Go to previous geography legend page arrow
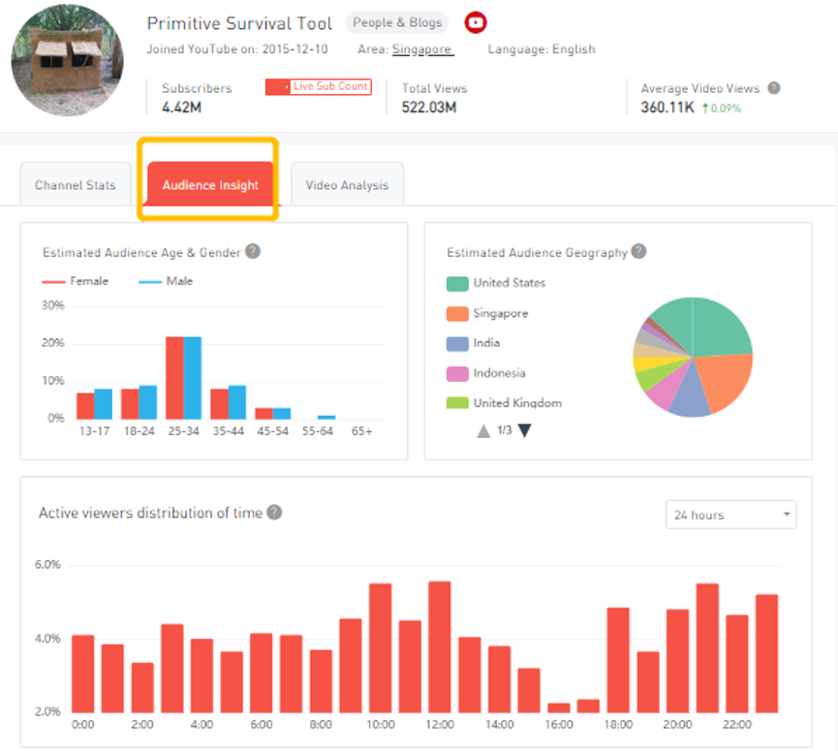838x751 pixels. tap(483, 431)
